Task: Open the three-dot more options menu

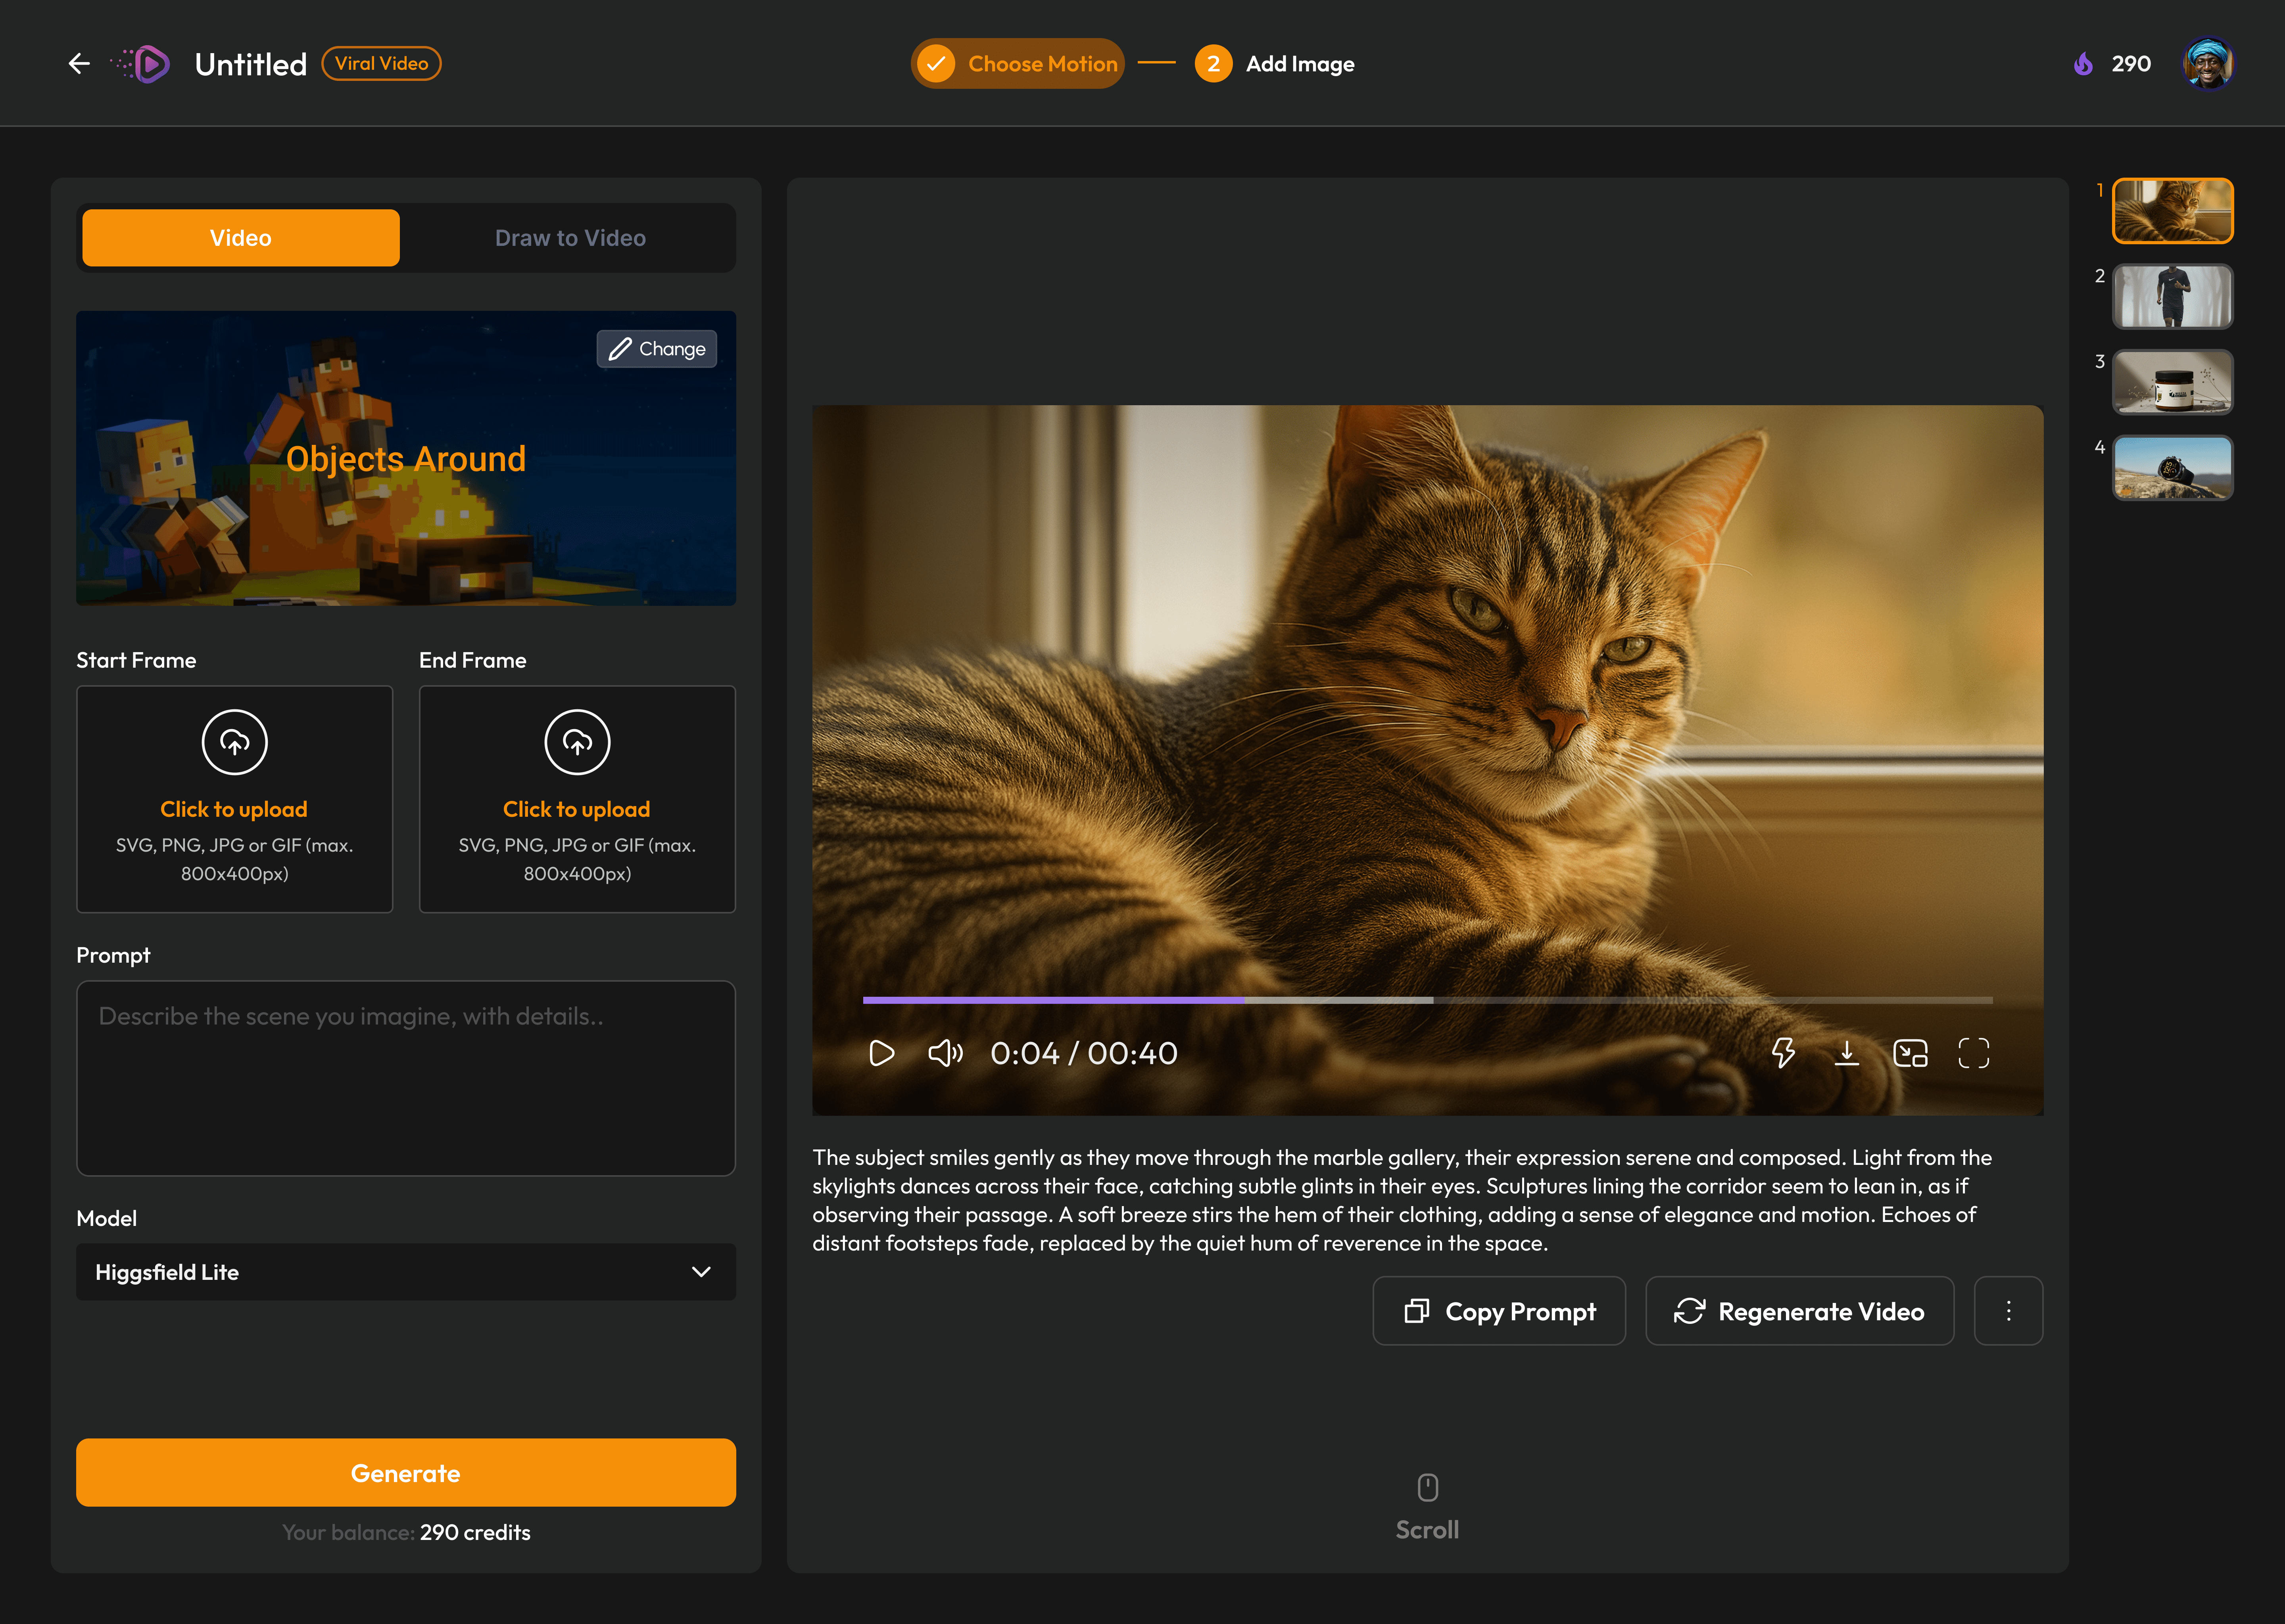Action: pyautogui.click(x=2008, y=1311)
